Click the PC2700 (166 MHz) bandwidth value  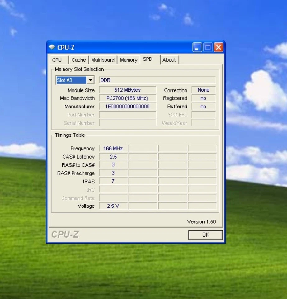click(x=128, y=98)
